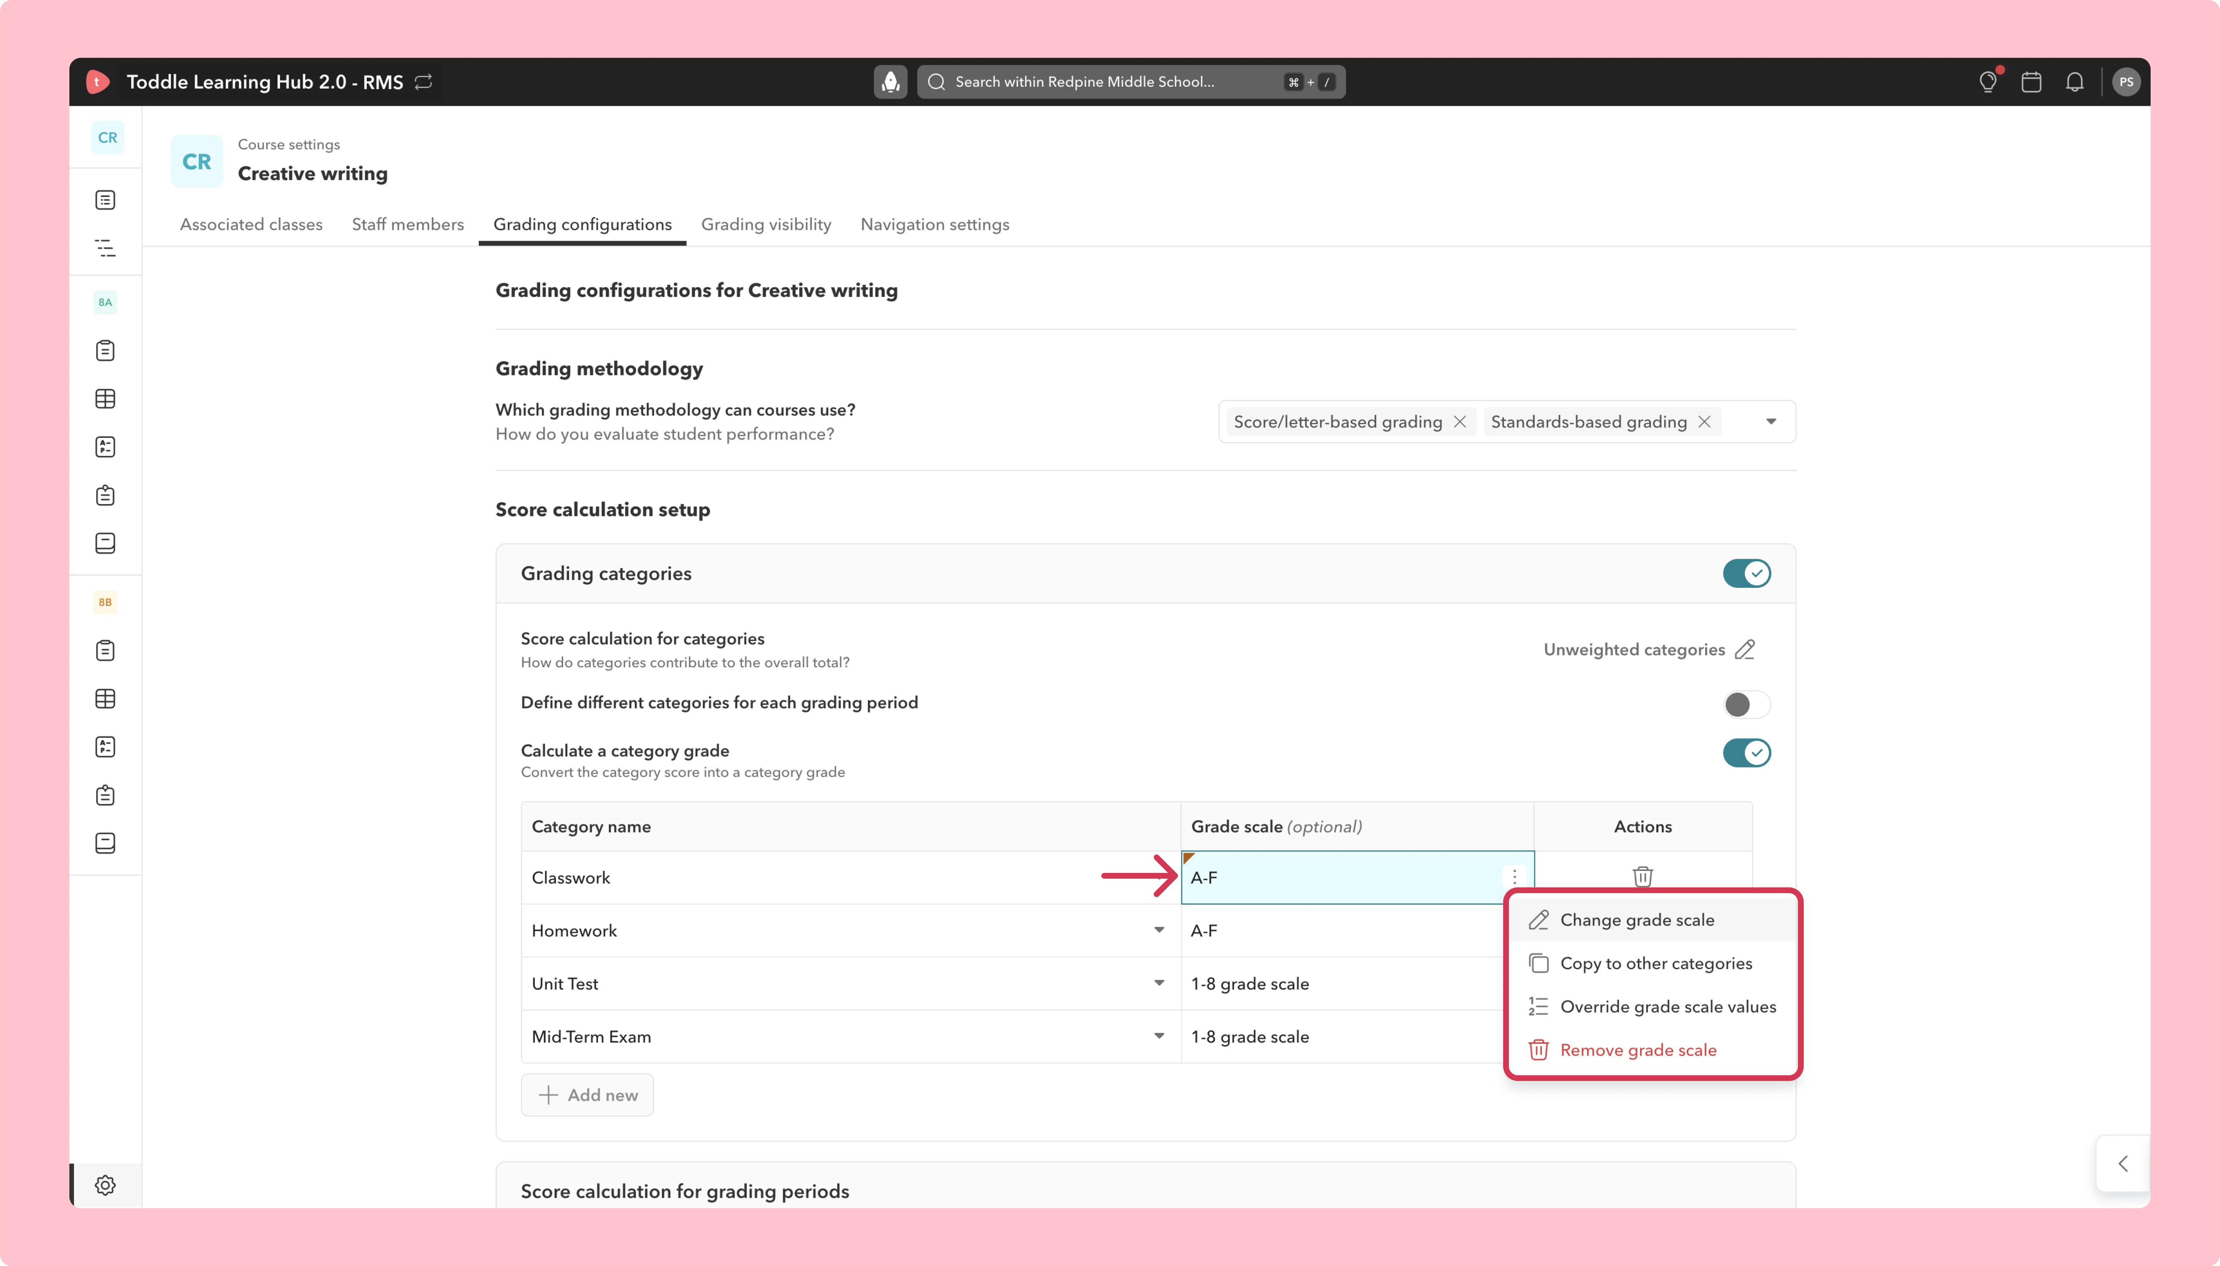The width and height of the screenshot is (2220, 1266).
Task: Click the three-dot menu in the Classwork grade scale cell
Action: click(x=1514, y=877)
